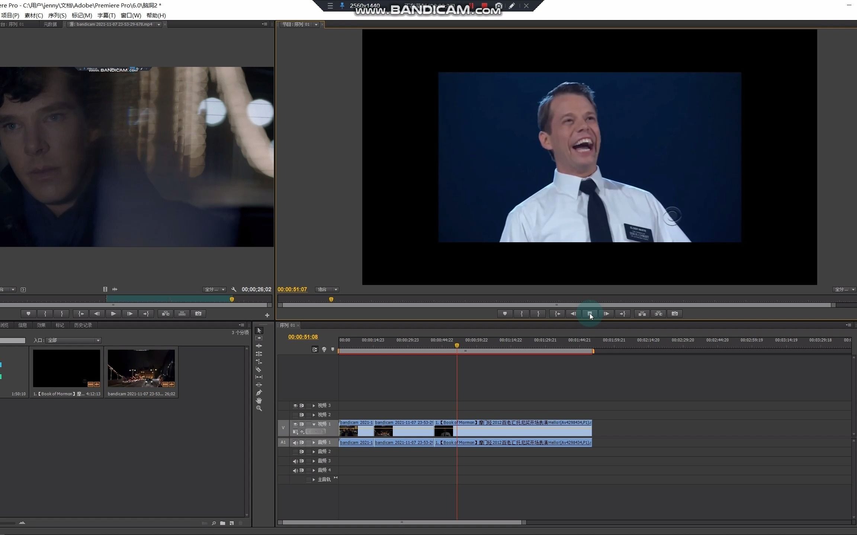Screen dimensions: 857x535
Task: Toggle Audio 4 track speaker
Action: coord(295,470)
